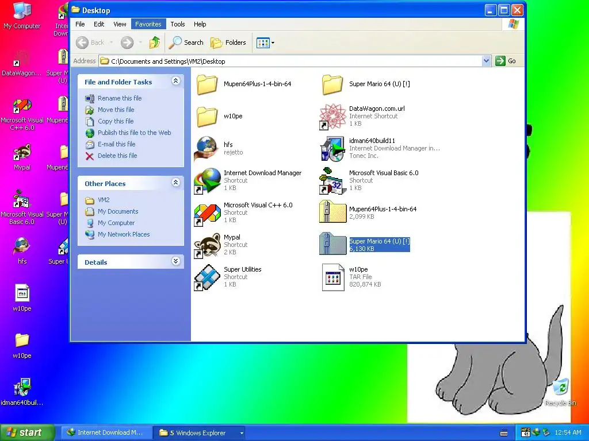Select My Computer desktop icon
589x441 pixels.
[x=22, y=16]
